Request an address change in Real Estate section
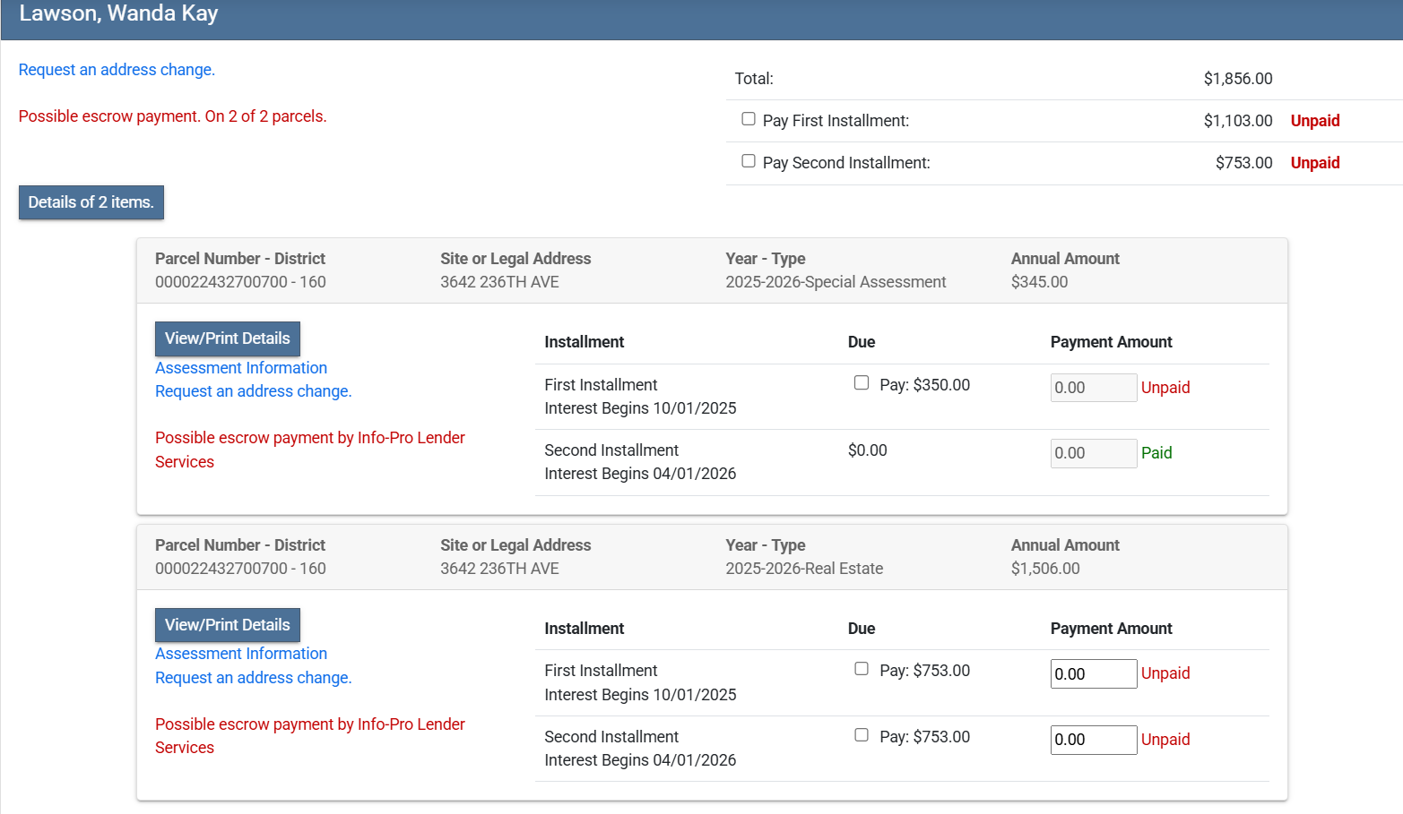This screenshot has height=814, width=1403. point(253,678)
